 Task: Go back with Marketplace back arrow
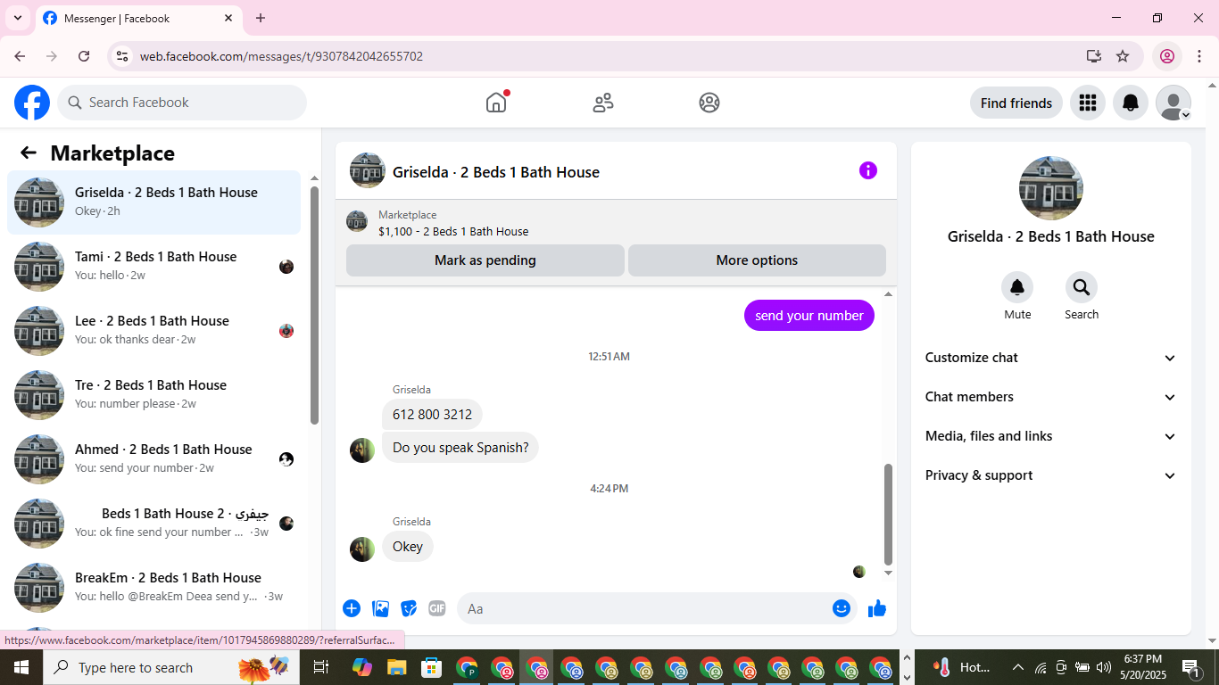click(29, 153)
